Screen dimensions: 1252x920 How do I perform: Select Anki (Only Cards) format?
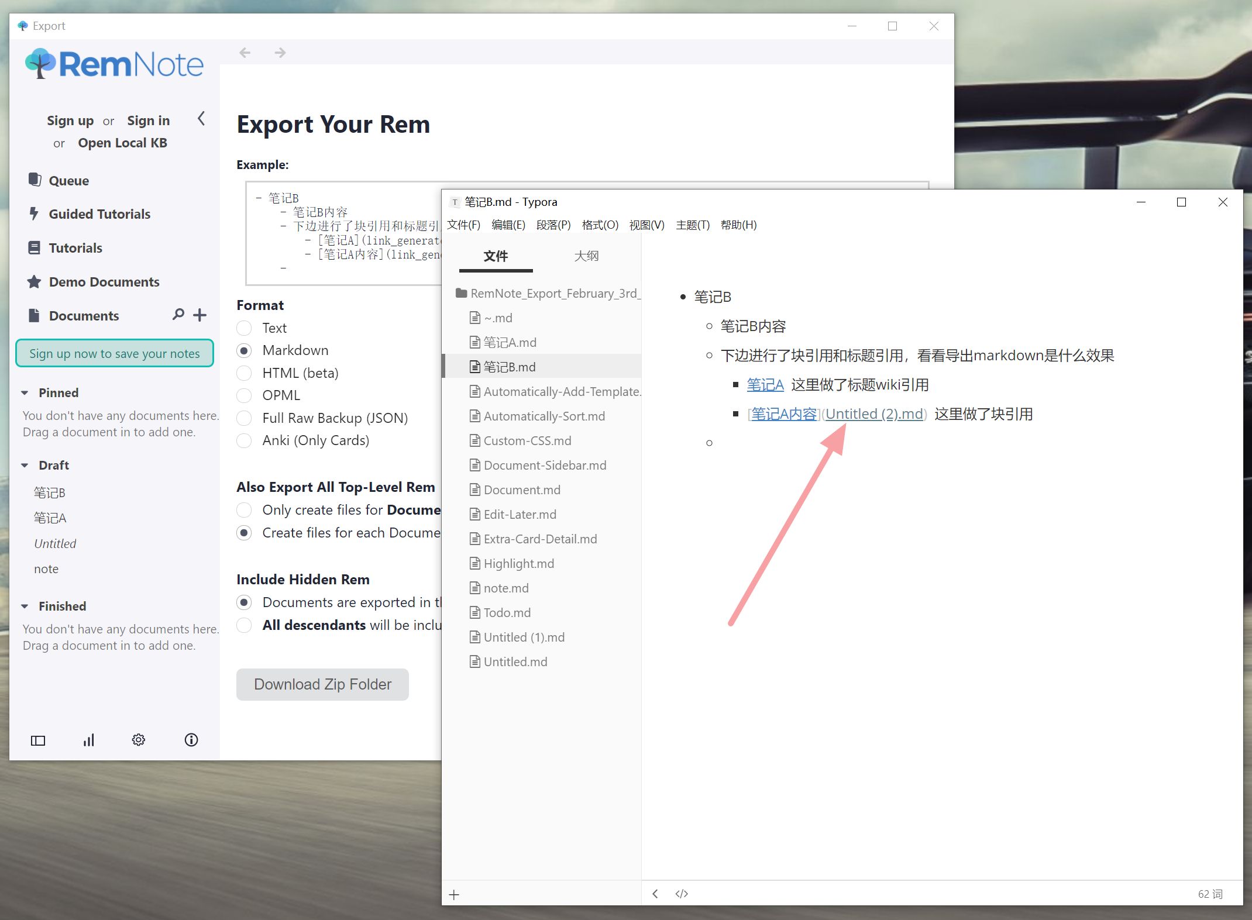[x=244, y=440]
